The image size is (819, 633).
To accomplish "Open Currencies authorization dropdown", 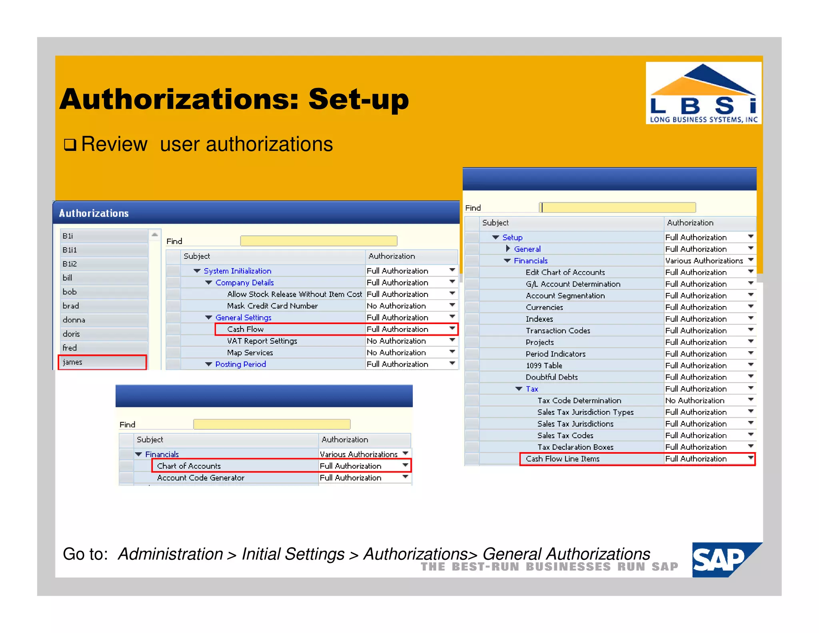I will pos(751,306).
